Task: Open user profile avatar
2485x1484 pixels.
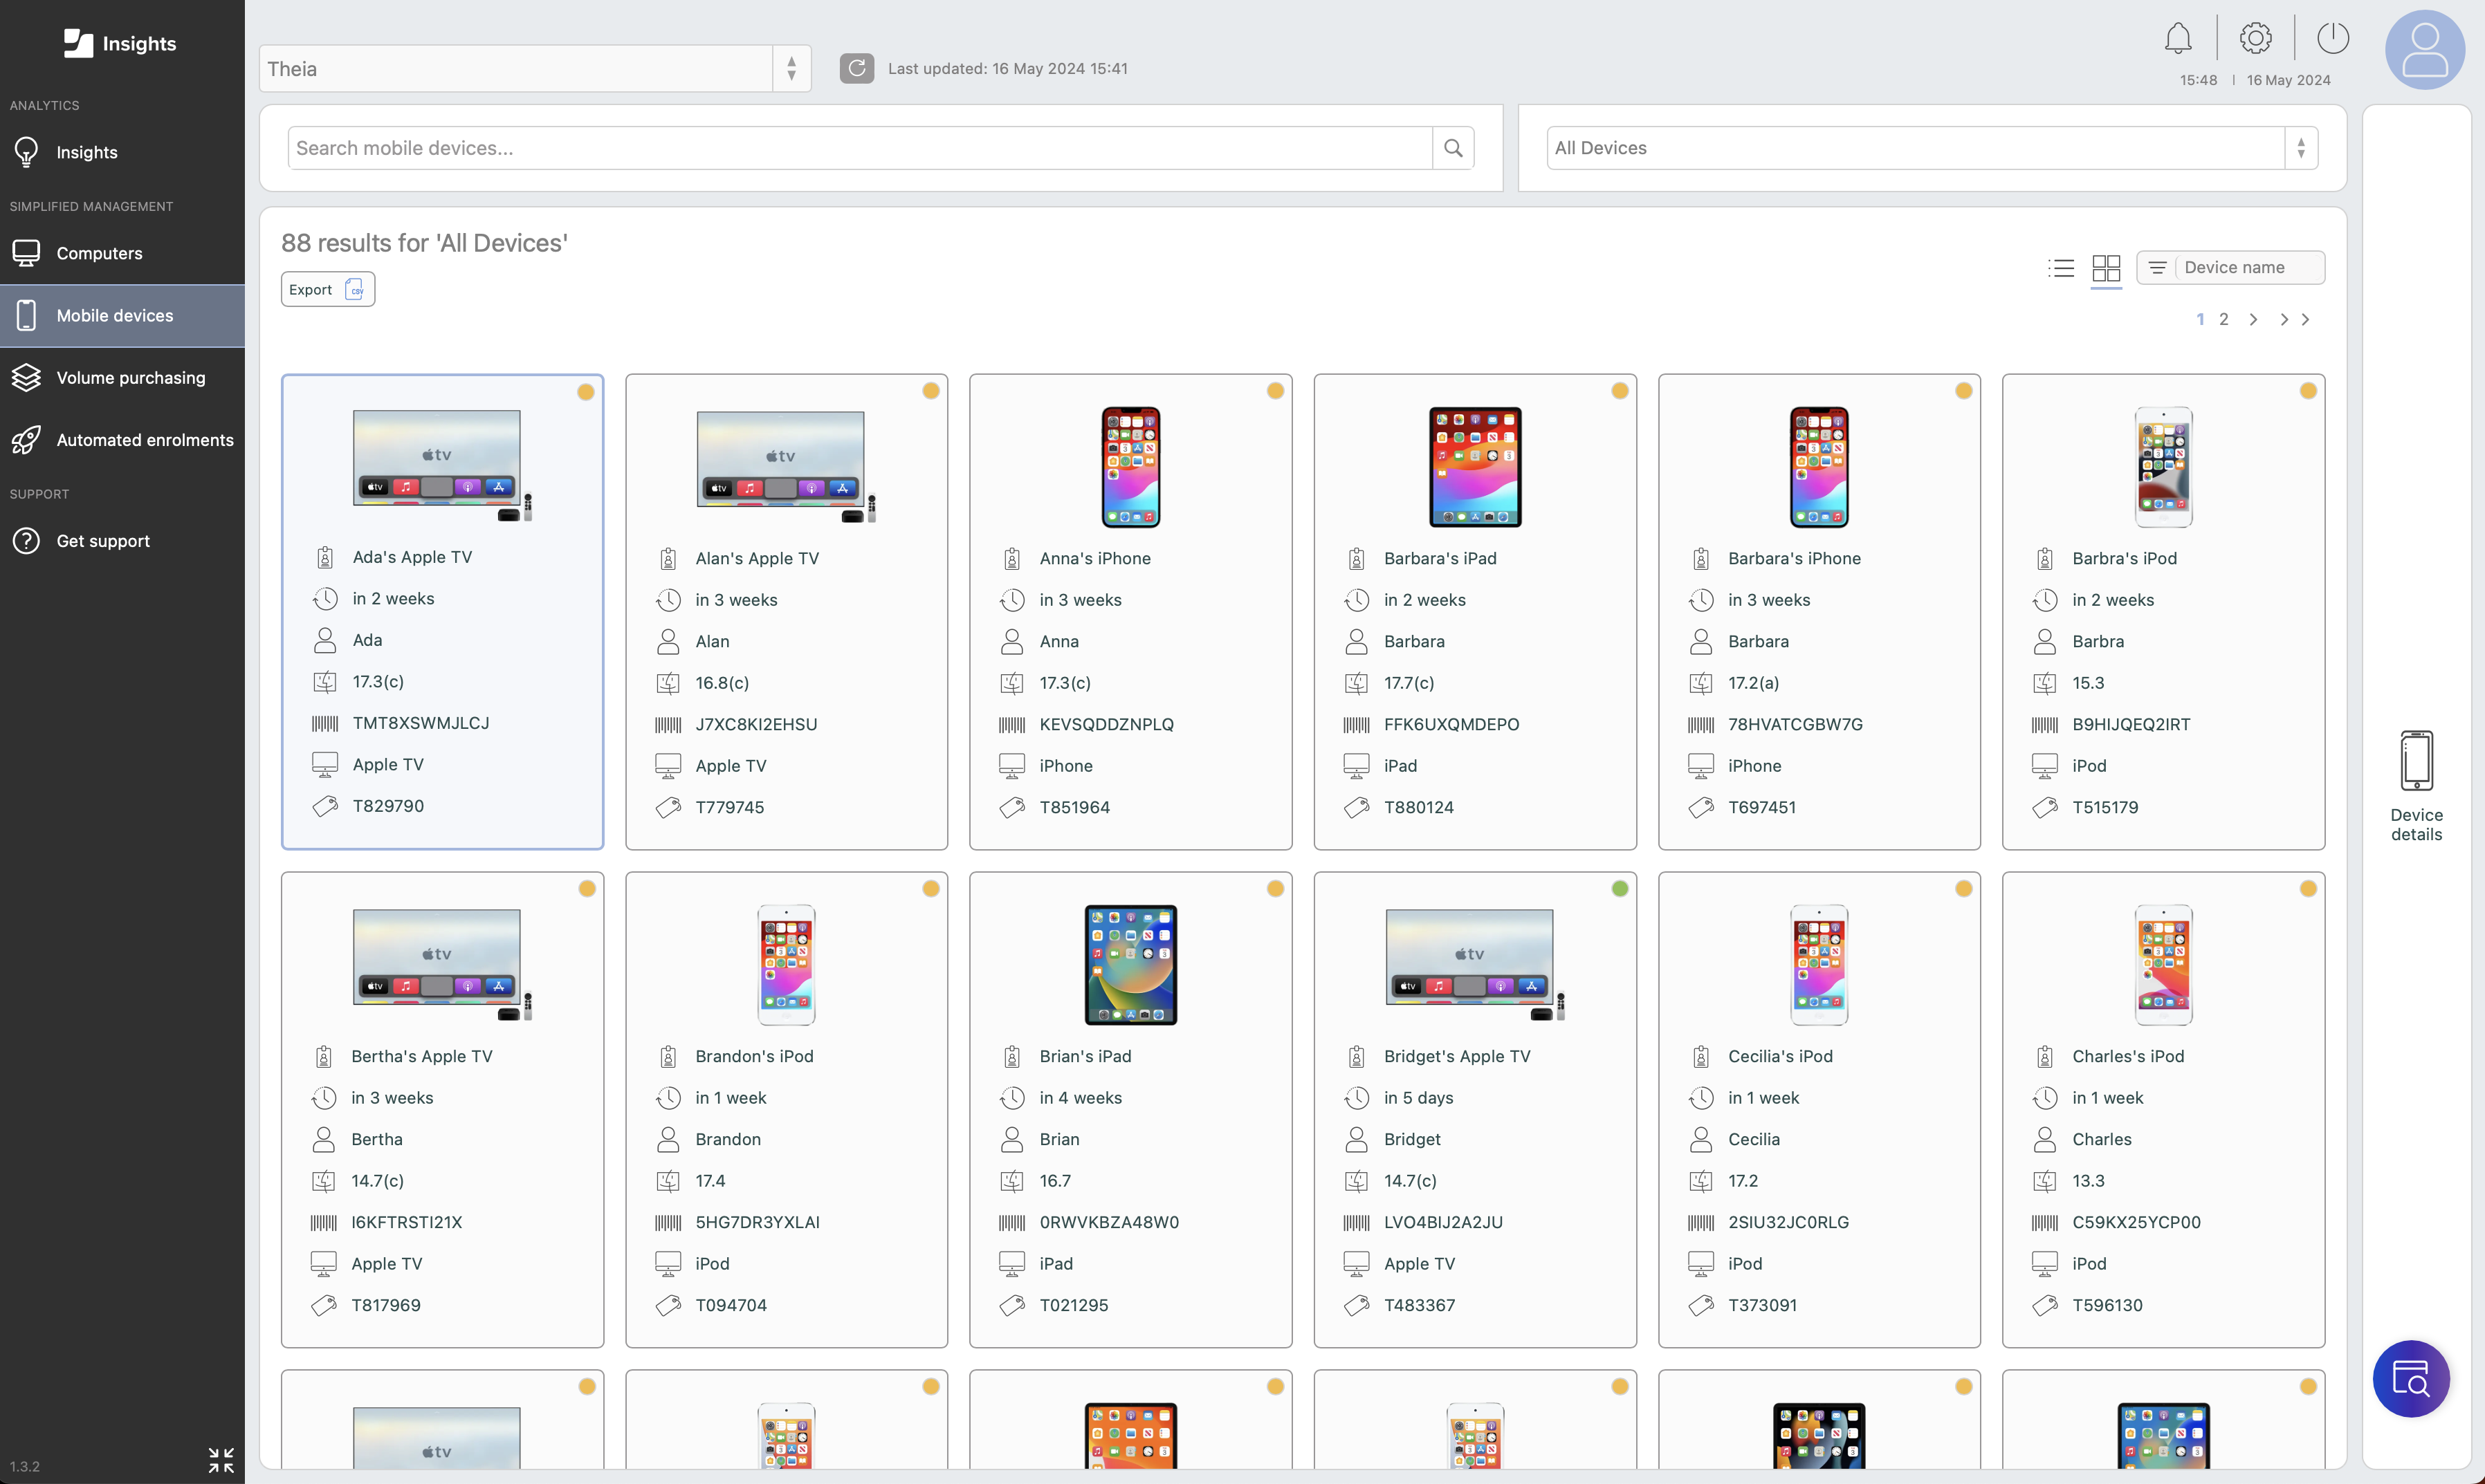Action: pos(2425,50)
